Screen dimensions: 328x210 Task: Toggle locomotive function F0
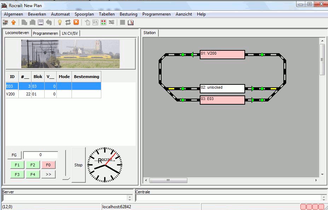[x=48, y=165]
